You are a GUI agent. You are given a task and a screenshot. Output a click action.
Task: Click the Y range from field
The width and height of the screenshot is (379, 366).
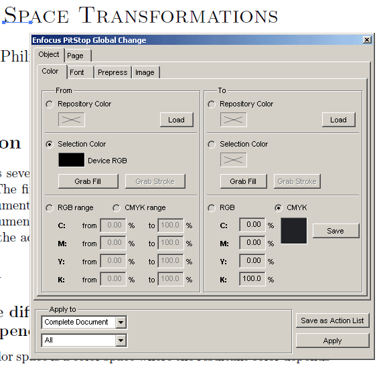(113, 261)
